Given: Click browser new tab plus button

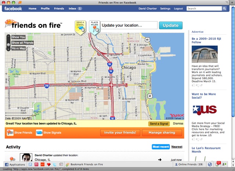Looking at the screenshot, I should point(232,3).
